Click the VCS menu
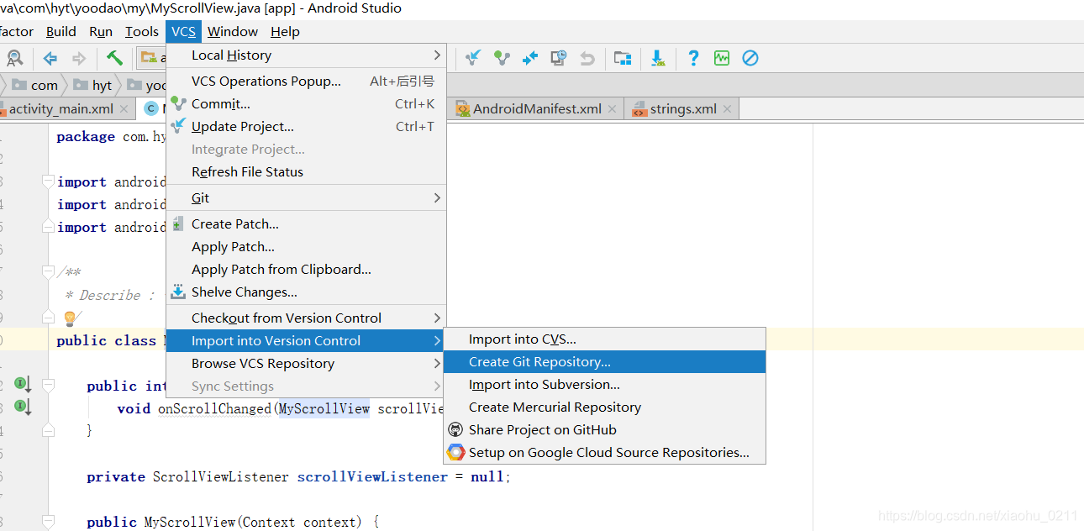 pos(183,31)
